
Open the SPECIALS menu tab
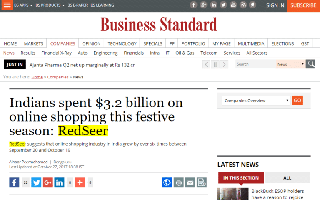pos(153,43)
